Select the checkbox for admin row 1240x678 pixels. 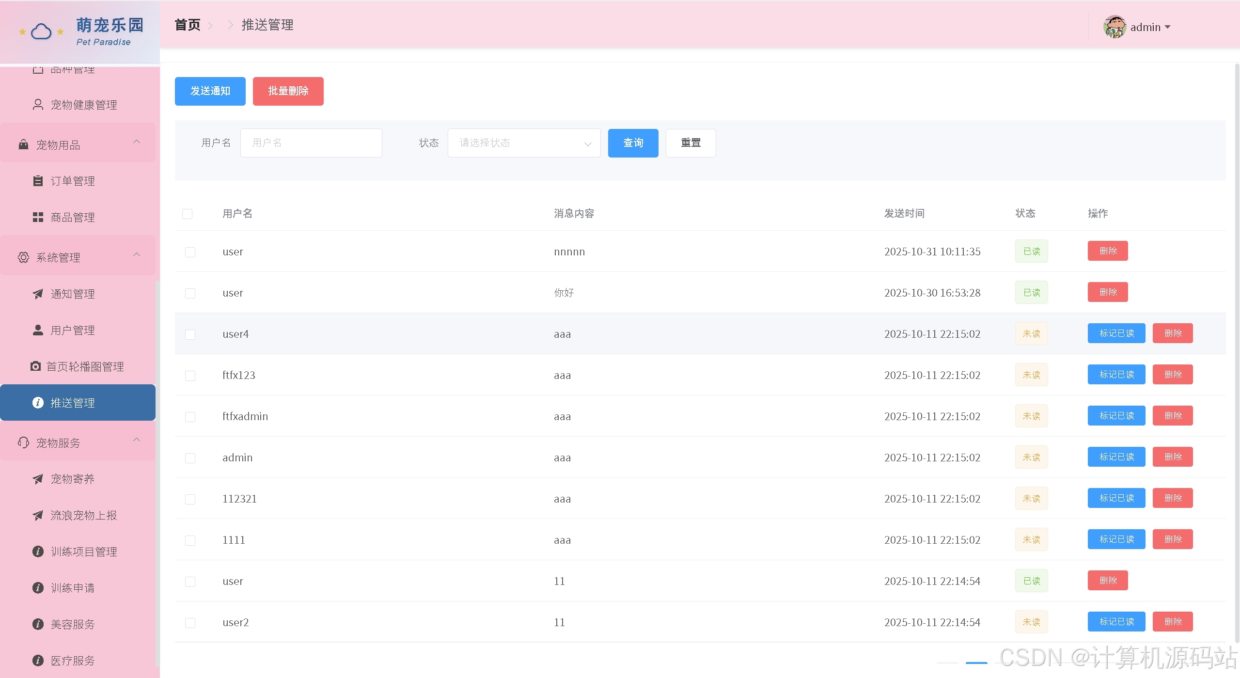click(x=190, y=458)
